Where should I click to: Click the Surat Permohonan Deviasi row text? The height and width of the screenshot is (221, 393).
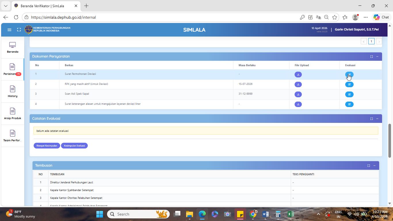click(x=80, y=74)
